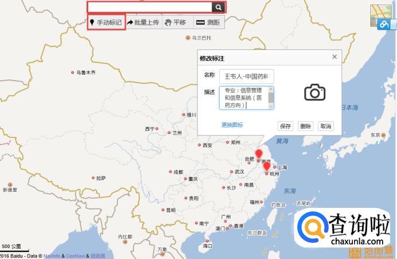This screenshot has height=259, width=397.
Task: Click the 更换图标 link
Action: click(232, 125)
